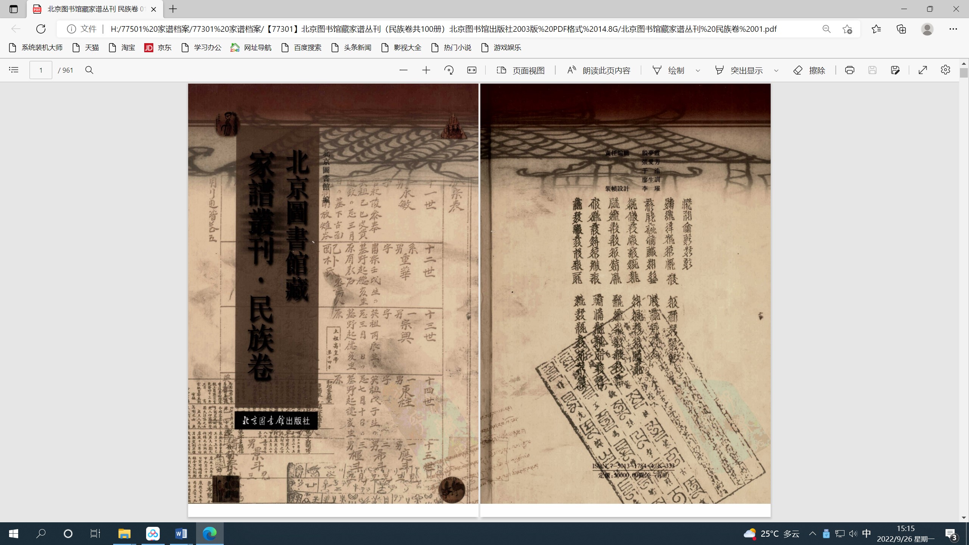Expand the 绘制 draw options dropdown
This screenshot has width=969, height=545.
pos(698,70)
